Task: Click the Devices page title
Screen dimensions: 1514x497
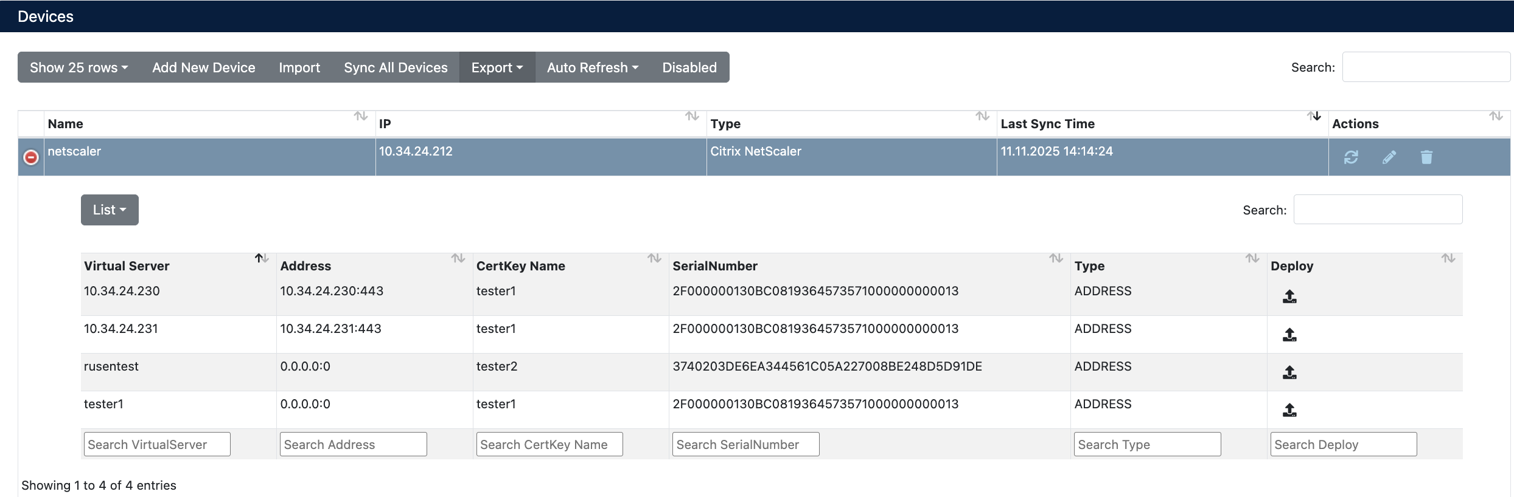Action: 46,16
